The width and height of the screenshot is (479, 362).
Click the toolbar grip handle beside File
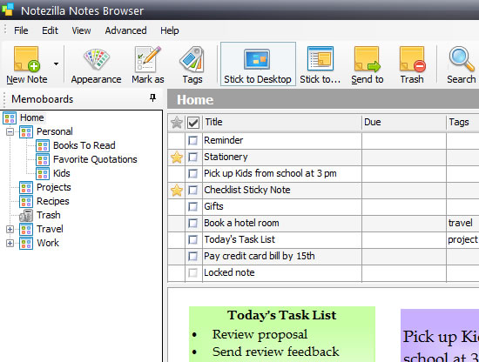(x=5, y=30)
